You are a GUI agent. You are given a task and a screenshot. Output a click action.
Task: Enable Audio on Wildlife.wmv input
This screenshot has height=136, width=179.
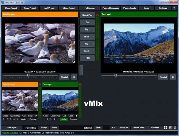click(24, 119)
